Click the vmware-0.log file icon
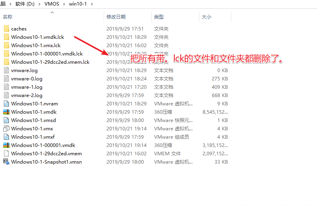The width and height of the screenshot is (317, 206). click(6, 78)
